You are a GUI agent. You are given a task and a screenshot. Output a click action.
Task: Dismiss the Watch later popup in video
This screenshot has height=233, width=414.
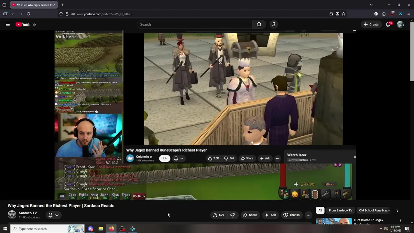point(354,157)
